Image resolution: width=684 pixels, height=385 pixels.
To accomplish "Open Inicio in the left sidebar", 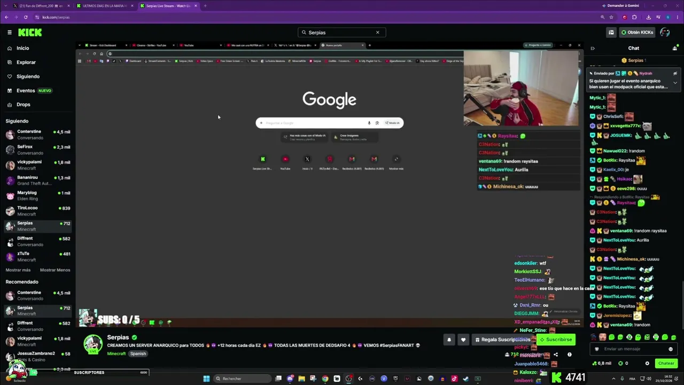I will [22, 48].
